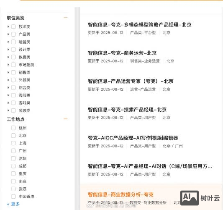Select the 杭州 location checkbox
The height and width of the screenshot is (210, 223).
(x=13, y=128)
